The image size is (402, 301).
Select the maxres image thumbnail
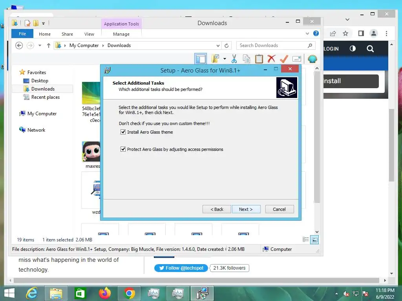point(91,152)
